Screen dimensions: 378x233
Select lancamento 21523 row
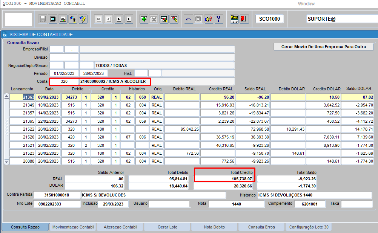click(x=22, y=153)
